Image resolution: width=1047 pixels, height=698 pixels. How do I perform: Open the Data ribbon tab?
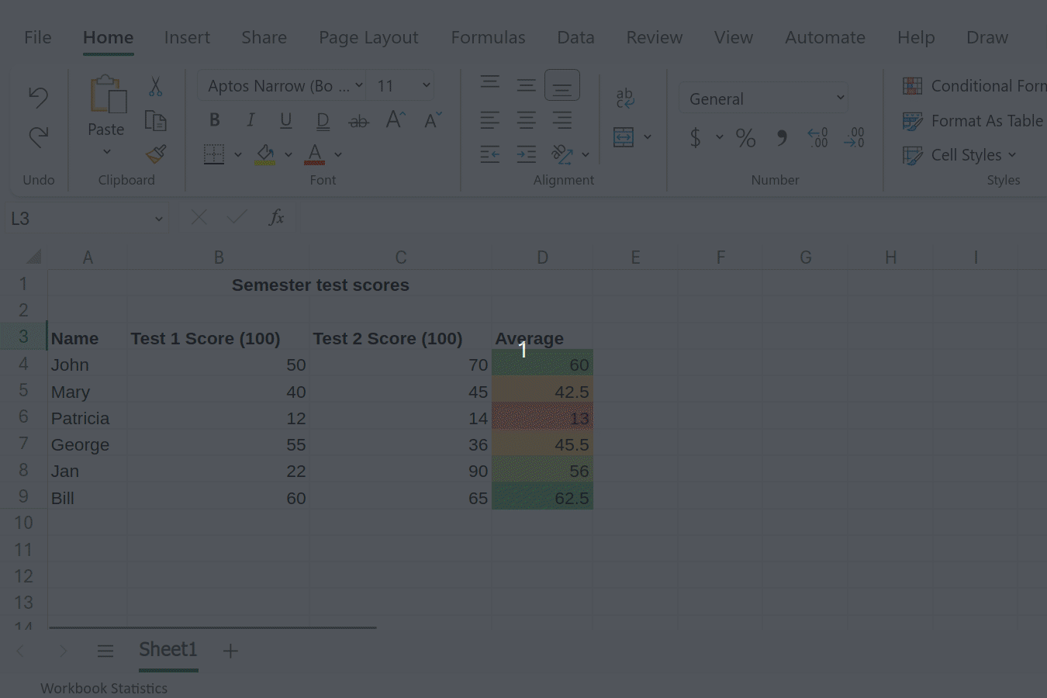pos(575,36)
